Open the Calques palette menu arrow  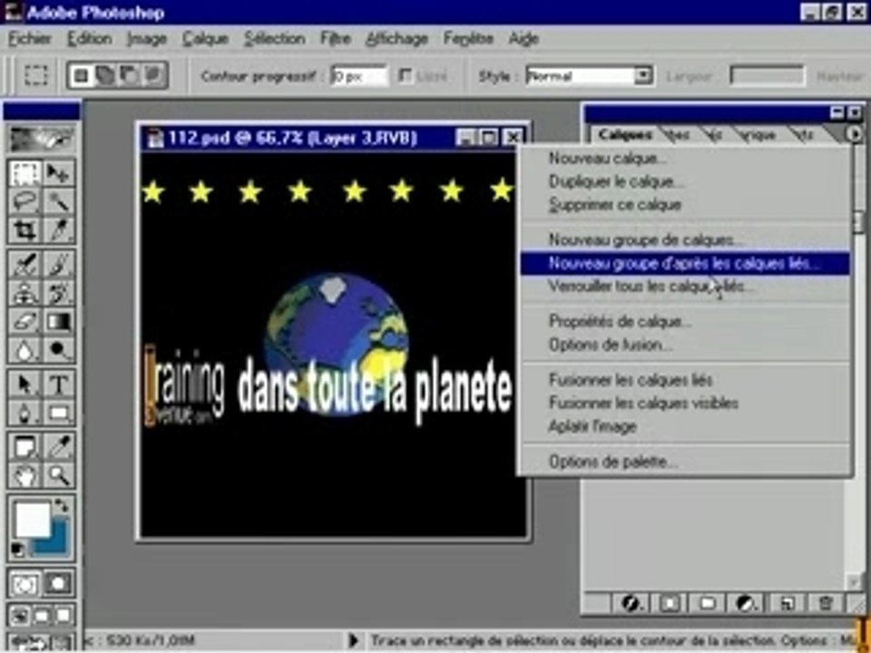(854, 134)
